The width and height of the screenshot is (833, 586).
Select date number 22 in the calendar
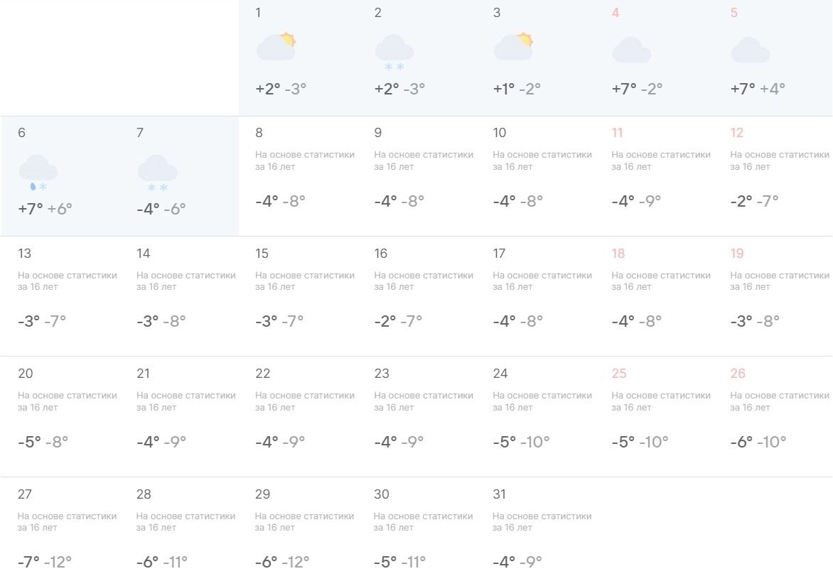(x=262, y=374)
